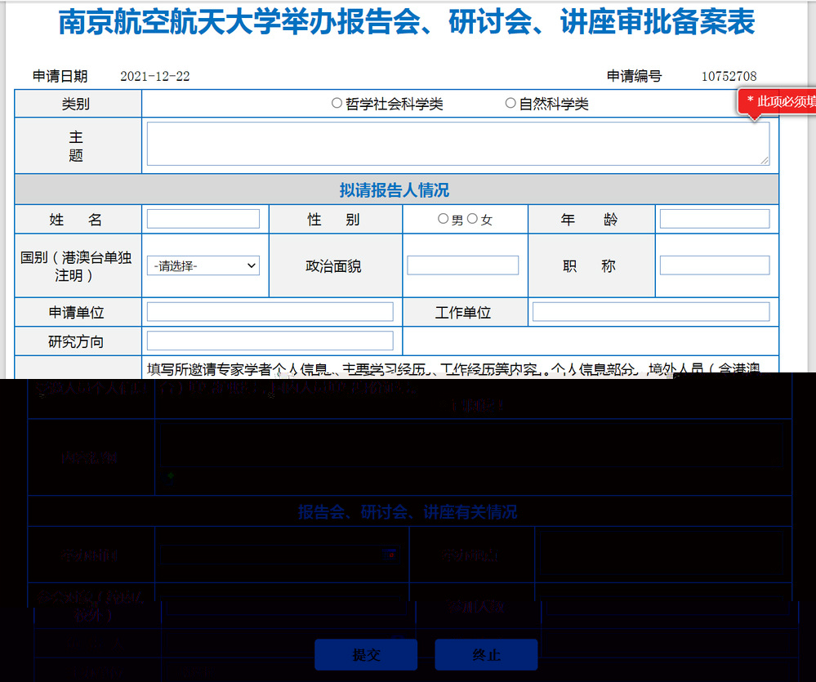Click the 报告会、研讨会、讲座有关情况 section header
The height and width of the screenshot is (682, 816).
pos(408,512)
